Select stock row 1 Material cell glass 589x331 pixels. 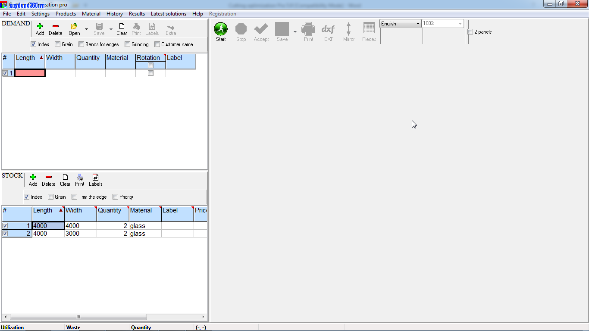145,226
